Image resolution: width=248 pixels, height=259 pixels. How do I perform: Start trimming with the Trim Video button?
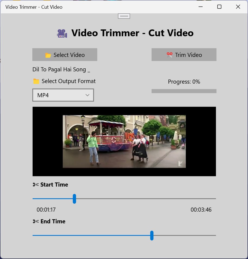(184, 55)
